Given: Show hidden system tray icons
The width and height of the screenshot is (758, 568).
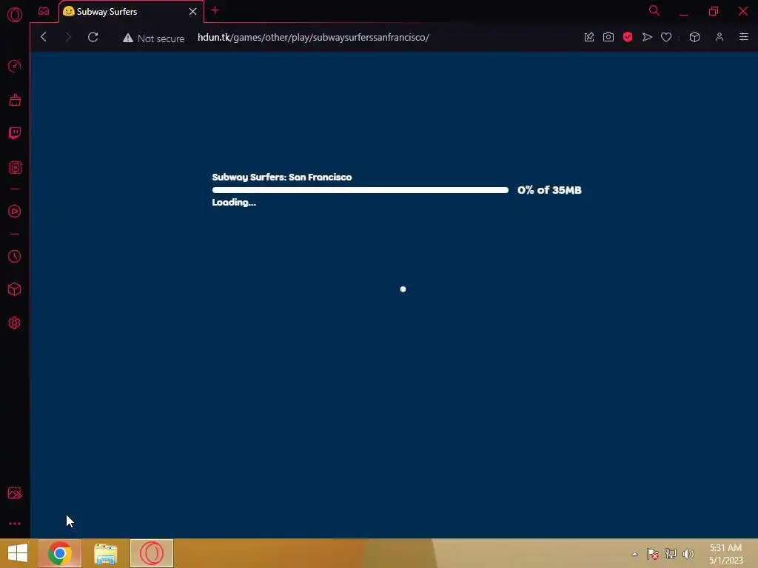Looking at the screenshot, I should click(634, 554).
